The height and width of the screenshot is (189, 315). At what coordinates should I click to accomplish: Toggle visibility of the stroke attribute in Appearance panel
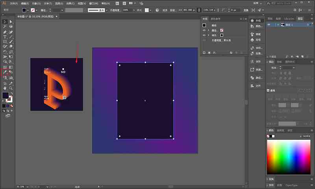tap(204, 30)
